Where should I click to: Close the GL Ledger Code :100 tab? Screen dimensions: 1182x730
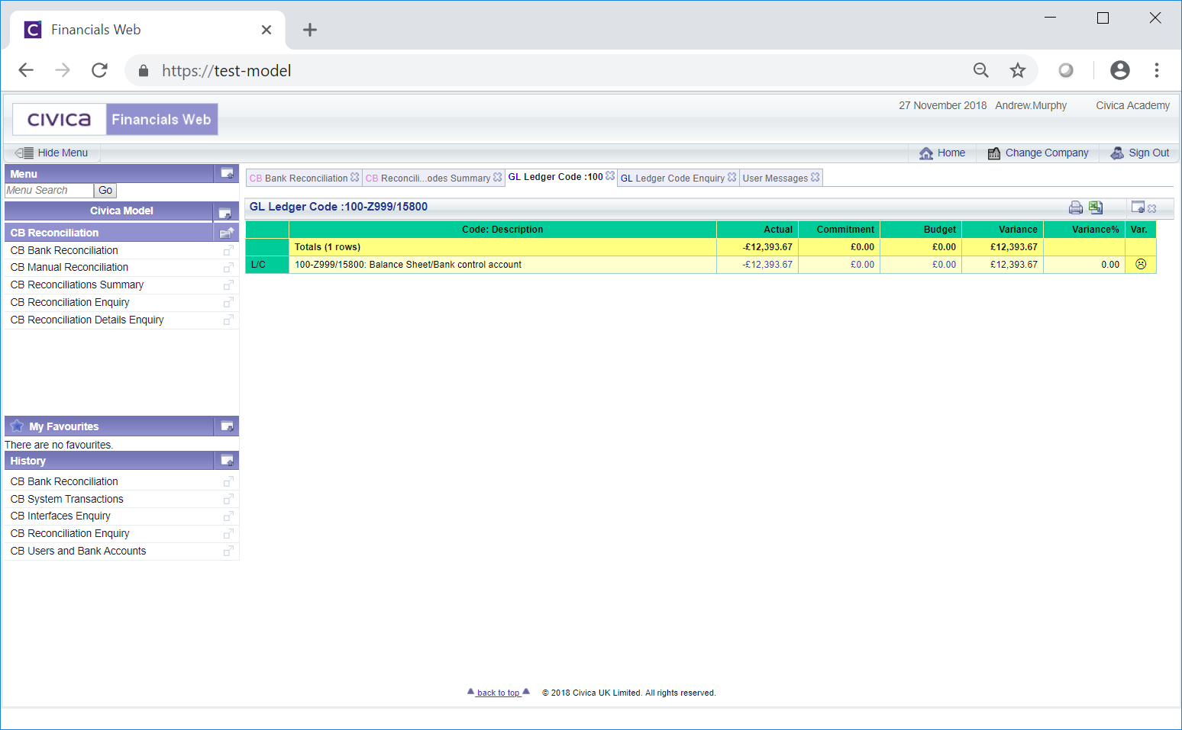click(x=610, y=175)
